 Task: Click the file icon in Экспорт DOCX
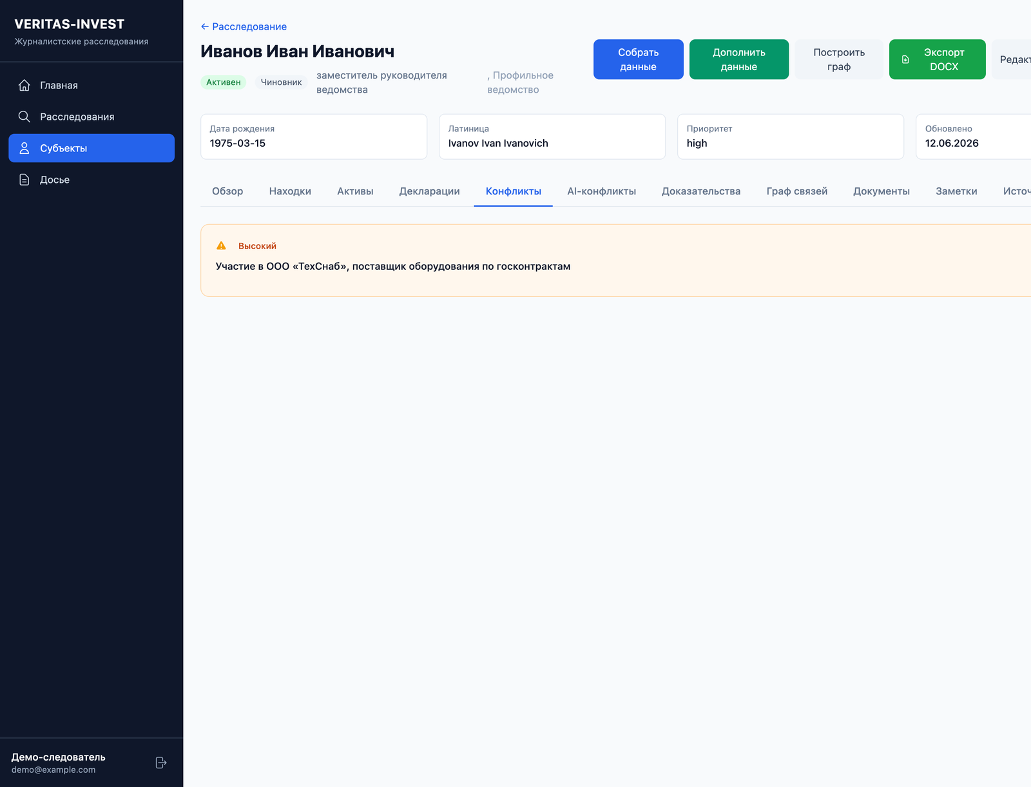coord(905,59)
